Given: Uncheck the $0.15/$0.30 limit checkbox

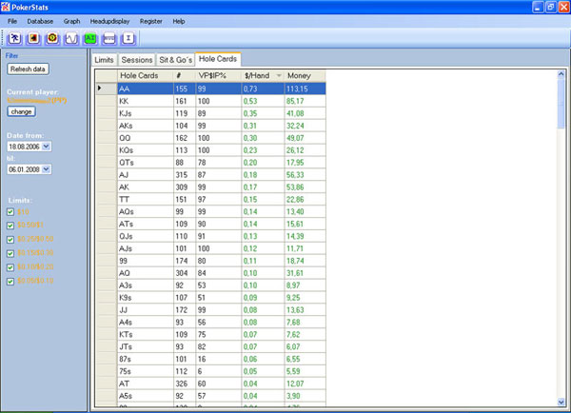Looking at the screenshot, I should (10, 253).
